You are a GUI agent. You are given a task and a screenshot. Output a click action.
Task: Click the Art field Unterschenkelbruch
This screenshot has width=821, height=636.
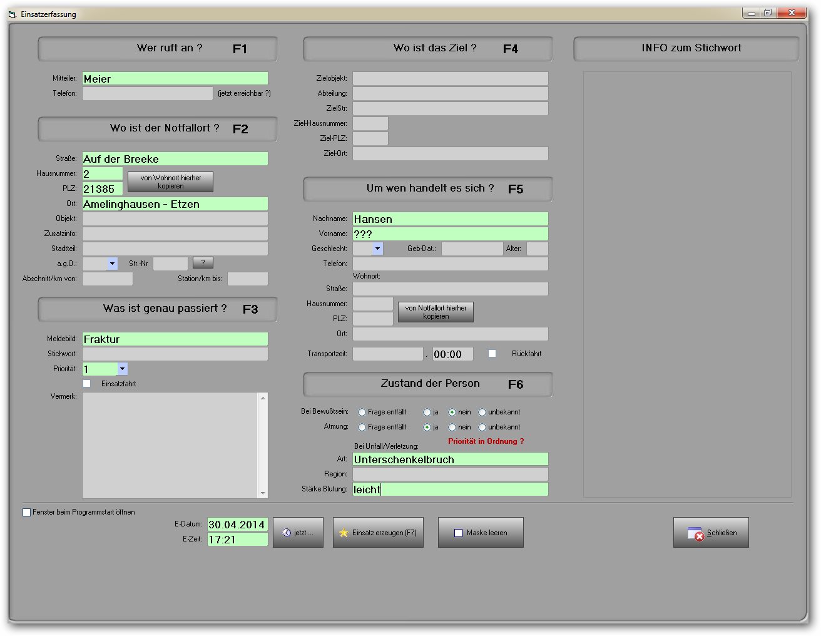(451, 459)
